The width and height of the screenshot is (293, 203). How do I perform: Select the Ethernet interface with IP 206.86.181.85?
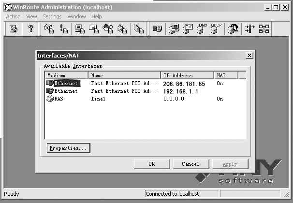click(65, 83)
